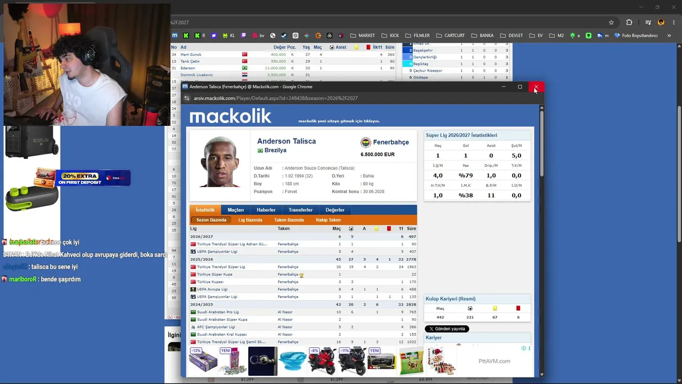Open the Foto Boyutlandırıcı bookmark

(636, 36)
